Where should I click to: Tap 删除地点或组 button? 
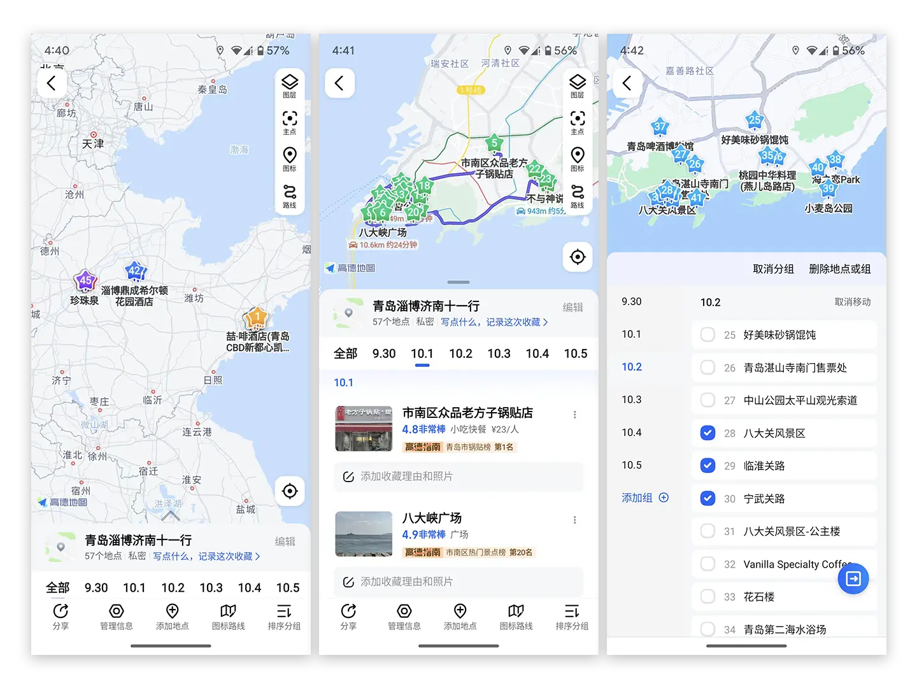[839, 269]
